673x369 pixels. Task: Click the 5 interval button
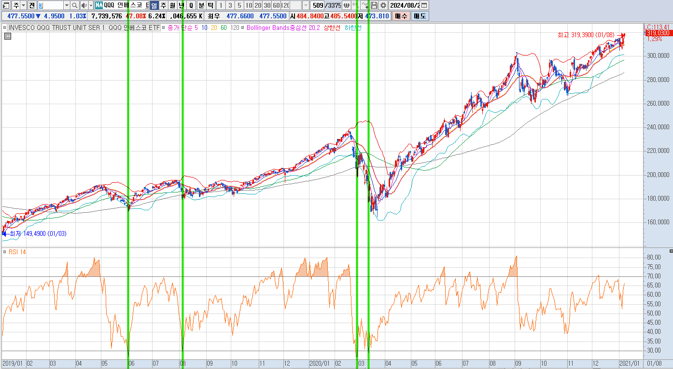[x=239, y=6]
